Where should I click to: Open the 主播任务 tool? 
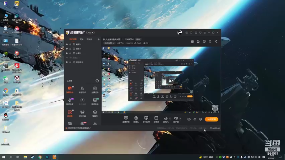click(x=95, y=90)
